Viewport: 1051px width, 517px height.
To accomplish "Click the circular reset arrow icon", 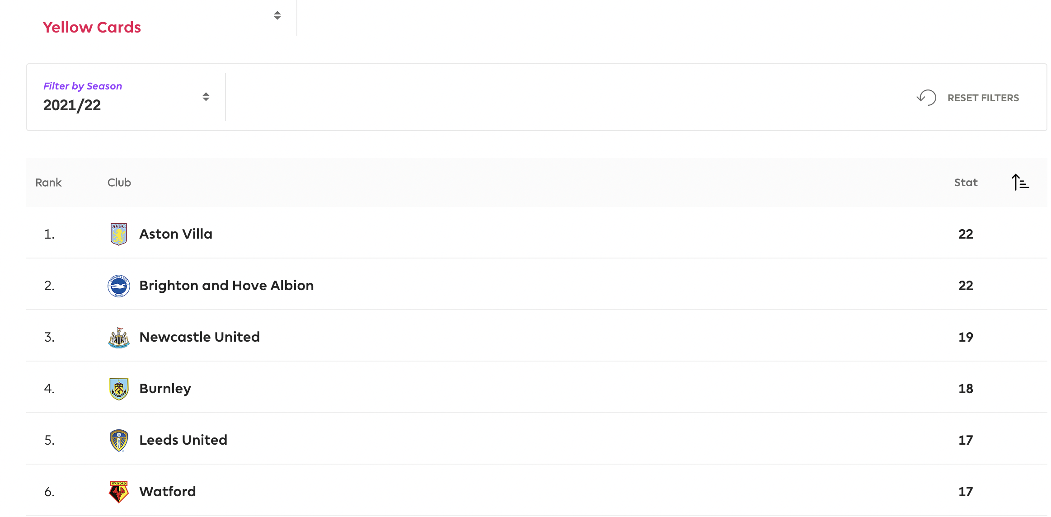I will click(x=926, y=98).
